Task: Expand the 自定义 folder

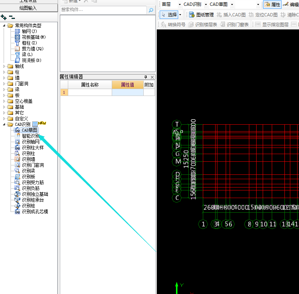Action: [4, 118]
